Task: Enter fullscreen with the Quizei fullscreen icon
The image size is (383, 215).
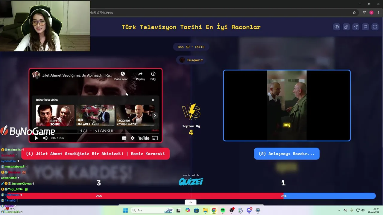Action: tap(375, 27)
